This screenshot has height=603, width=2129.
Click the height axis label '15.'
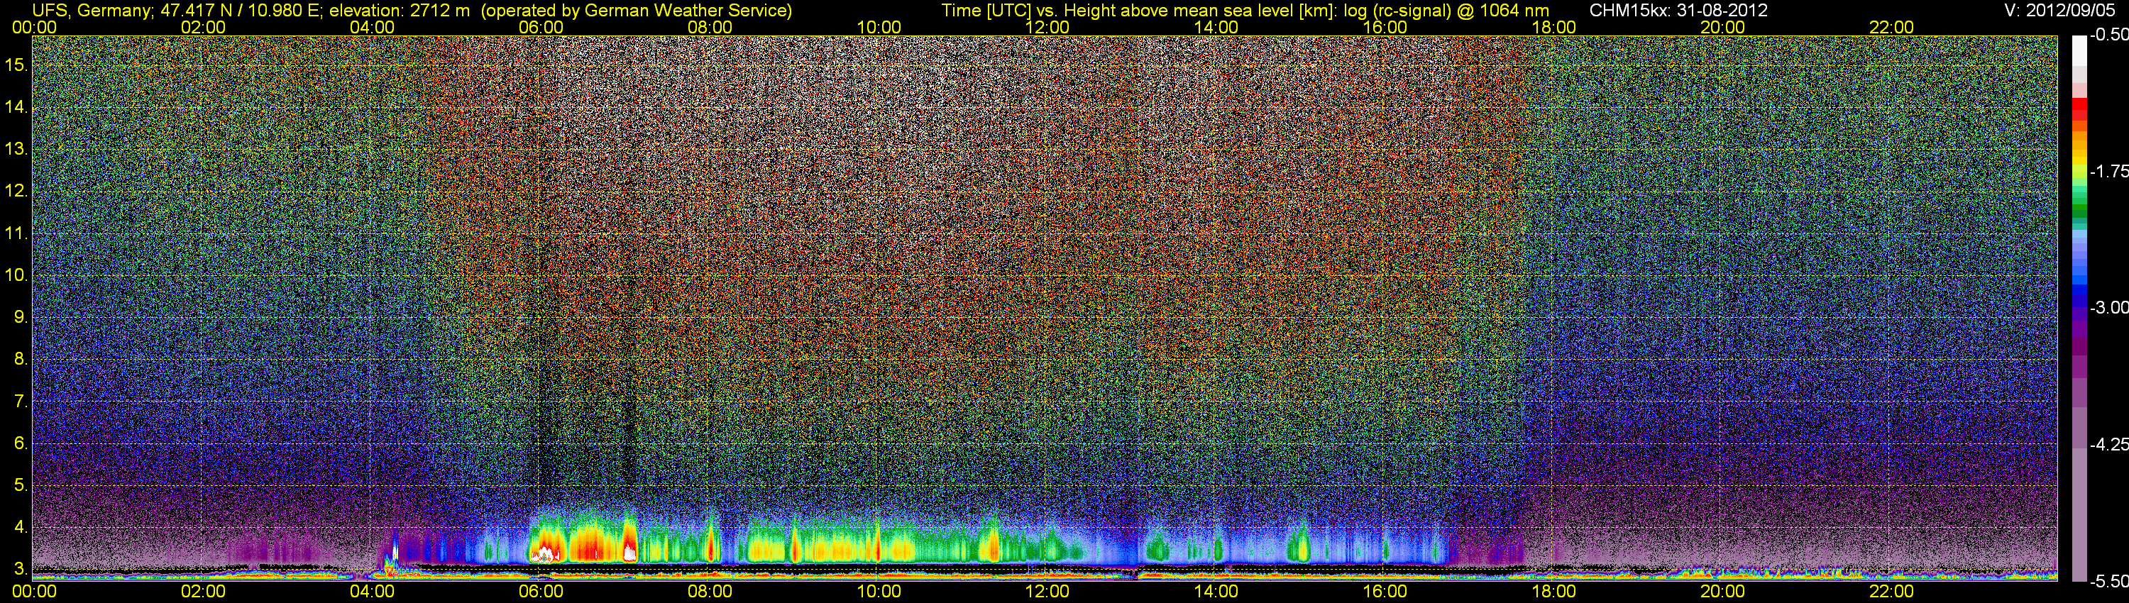[16, 65]
